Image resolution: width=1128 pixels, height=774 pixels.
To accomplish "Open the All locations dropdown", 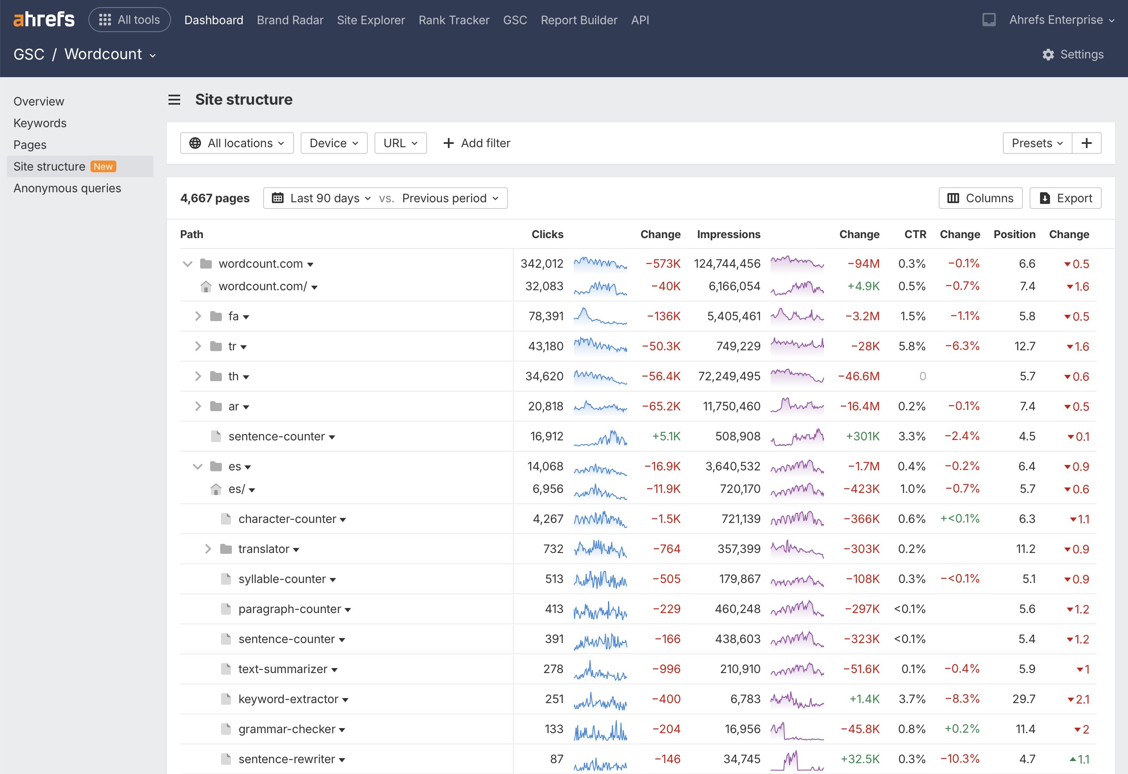I will tap(237, 143).
